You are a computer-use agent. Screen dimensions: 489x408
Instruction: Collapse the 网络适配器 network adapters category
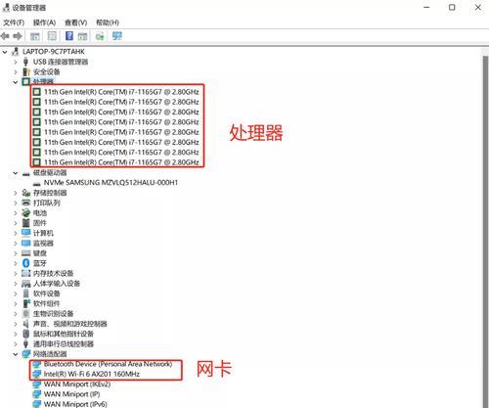point(16,354)
